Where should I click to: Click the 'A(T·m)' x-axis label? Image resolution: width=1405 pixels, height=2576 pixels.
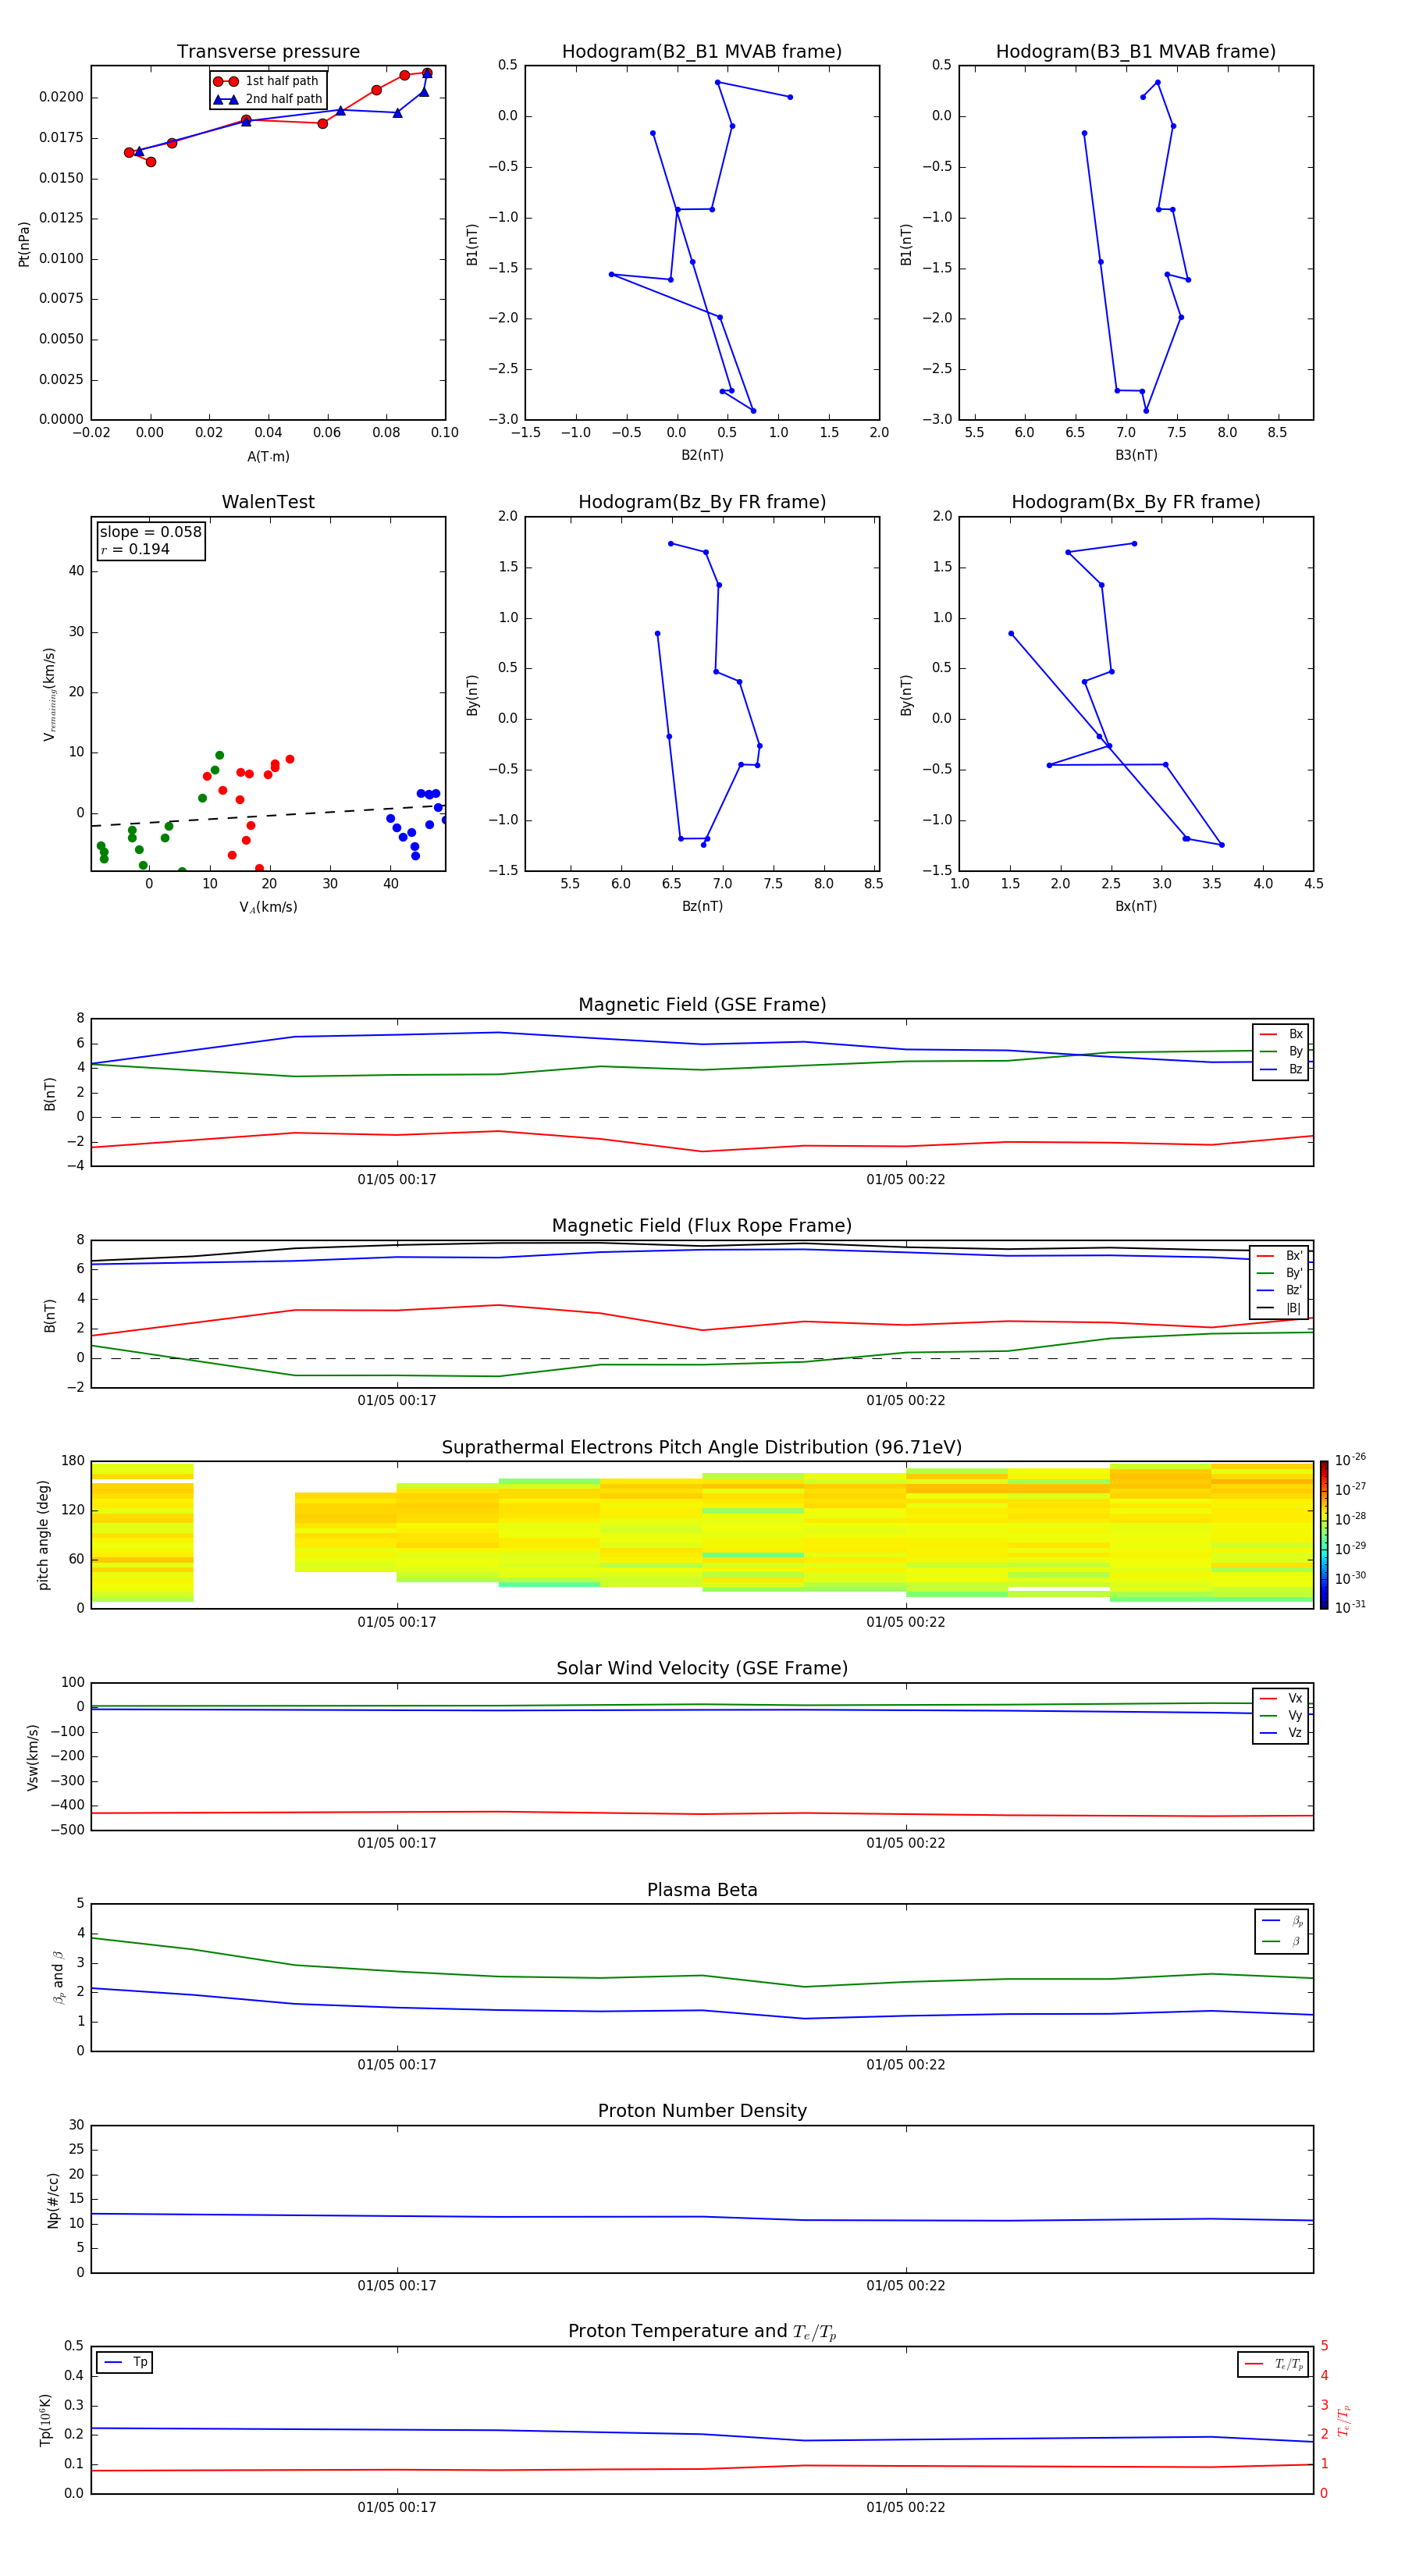coord(268,457)
